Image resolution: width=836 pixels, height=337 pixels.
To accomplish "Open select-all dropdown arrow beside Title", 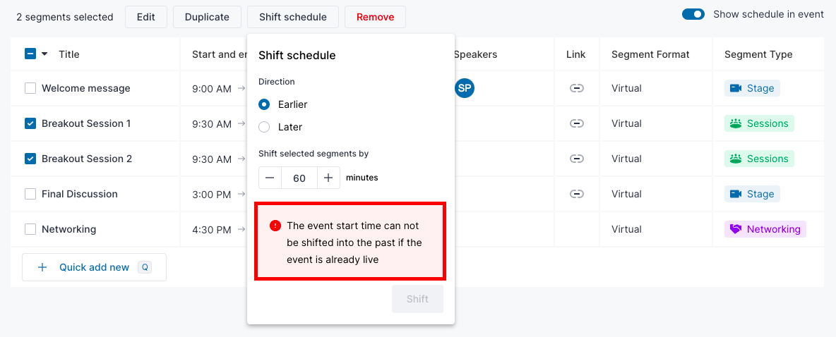I will [x=44, y=54].
